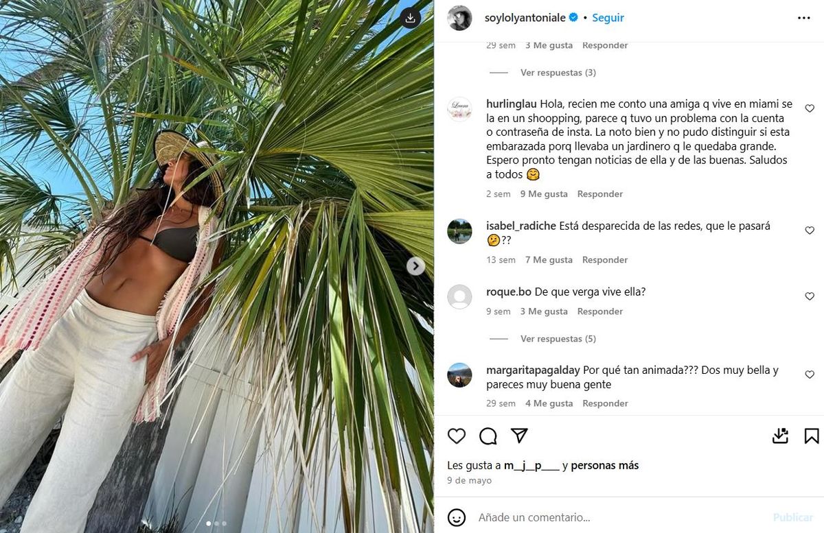Go to next photo with arrow
824x533 pixels.
[415, 266]
